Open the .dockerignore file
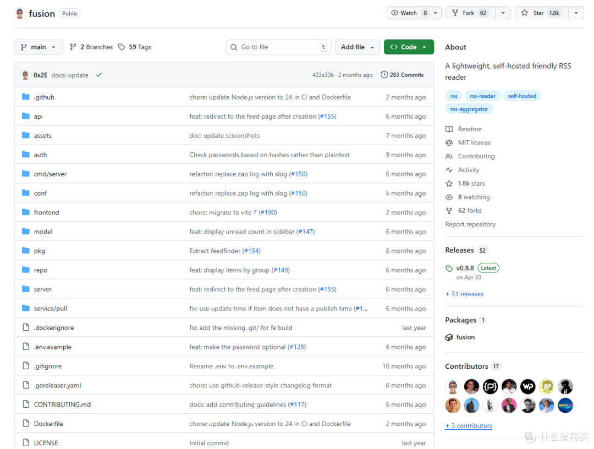This screenshot has height=449, width=594. pyautogui.click(x=54, y=328)
